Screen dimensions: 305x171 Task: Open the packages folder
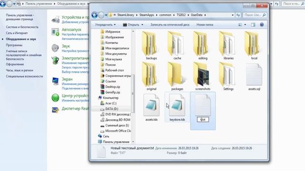(177, 76)
